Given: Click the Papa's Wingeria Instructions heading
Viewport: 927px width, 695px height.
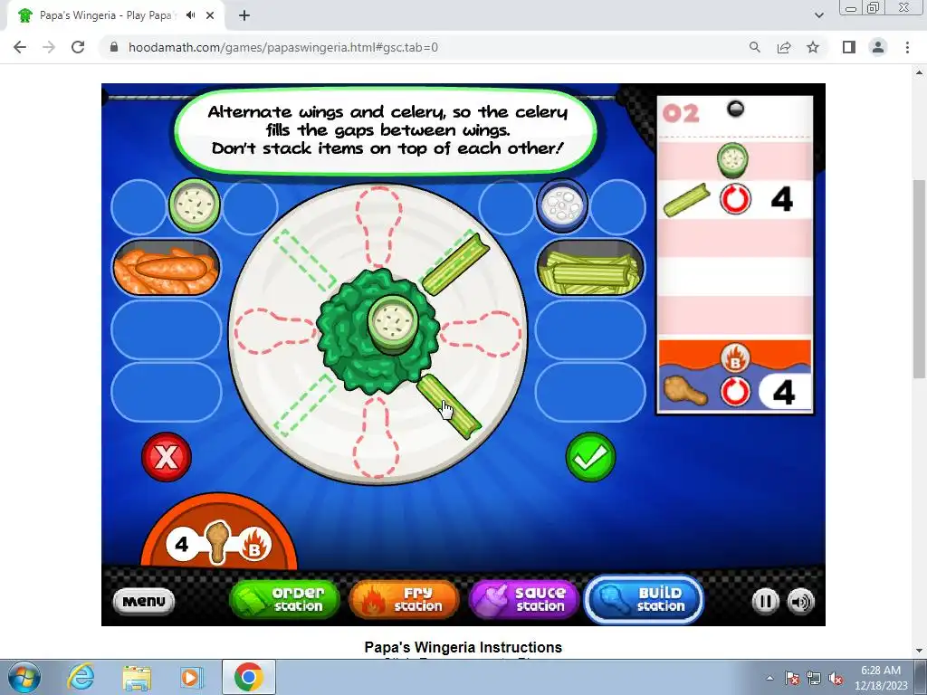Looking at the screenshot, I should tap(463, 647).
